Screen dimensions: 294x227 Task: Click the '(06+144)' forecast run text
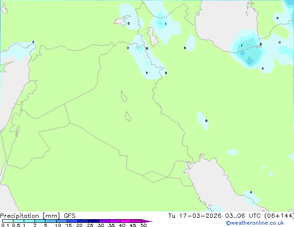pyautogui.click(x=279, y=216)
